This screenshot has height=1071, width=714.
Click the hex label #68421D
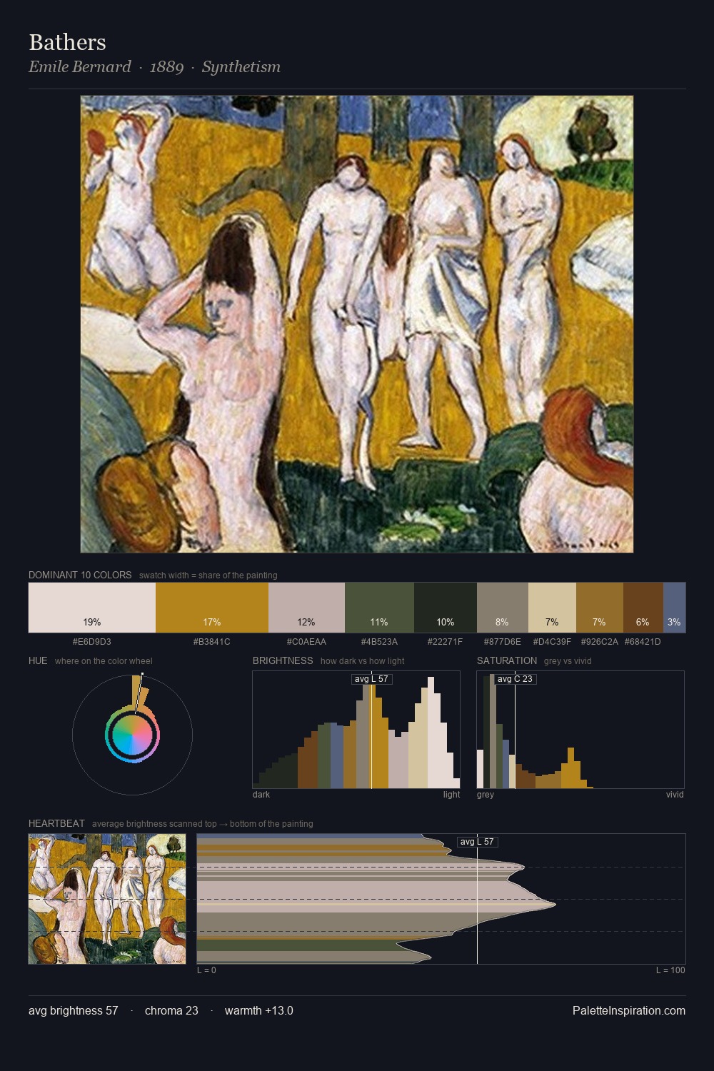643,642
